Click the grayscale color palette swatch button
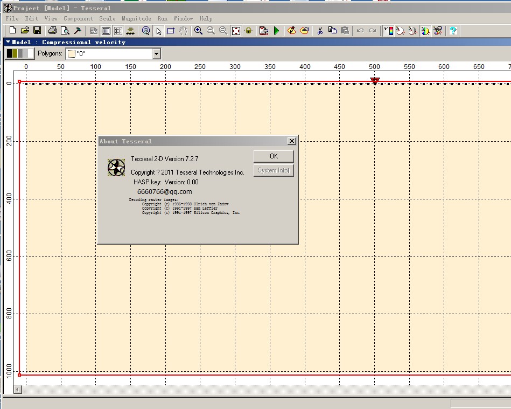 coord(20,53)
